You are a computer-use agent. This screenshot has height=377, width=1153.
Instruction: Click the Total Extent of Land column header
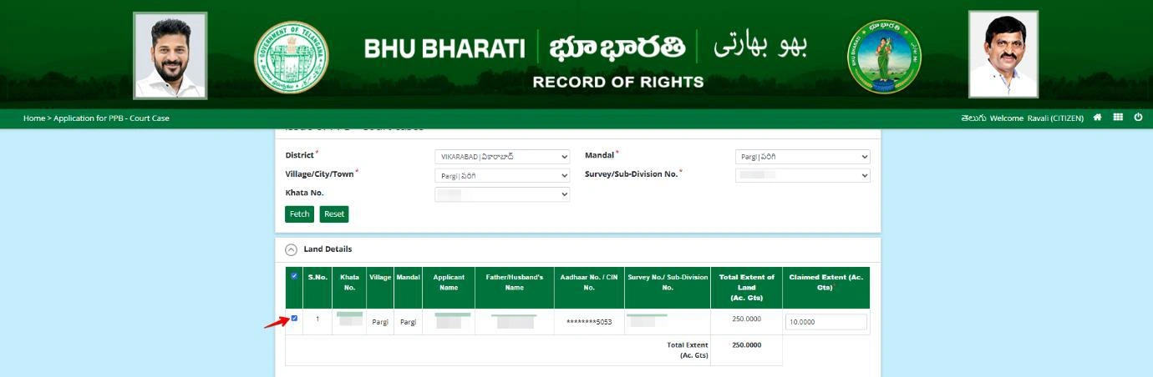(747, 288)
